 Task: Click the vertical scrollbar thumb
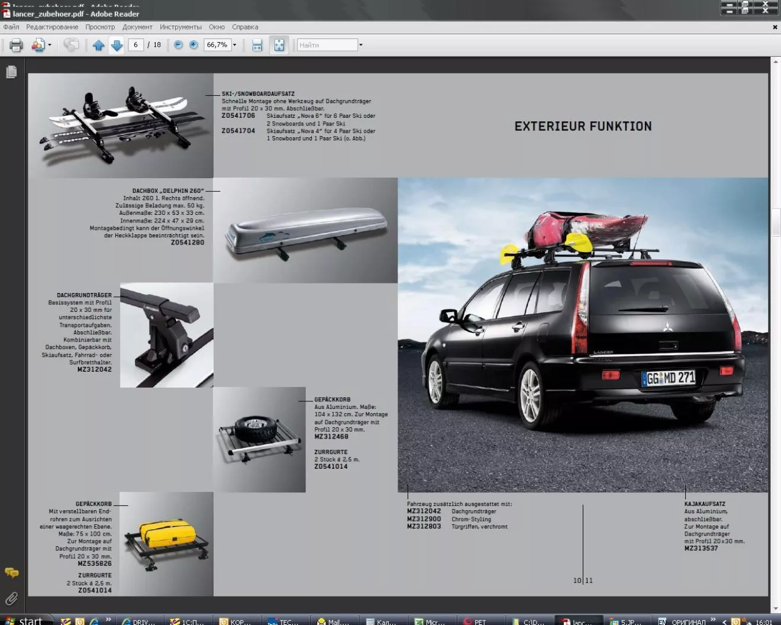click(775, 222)
